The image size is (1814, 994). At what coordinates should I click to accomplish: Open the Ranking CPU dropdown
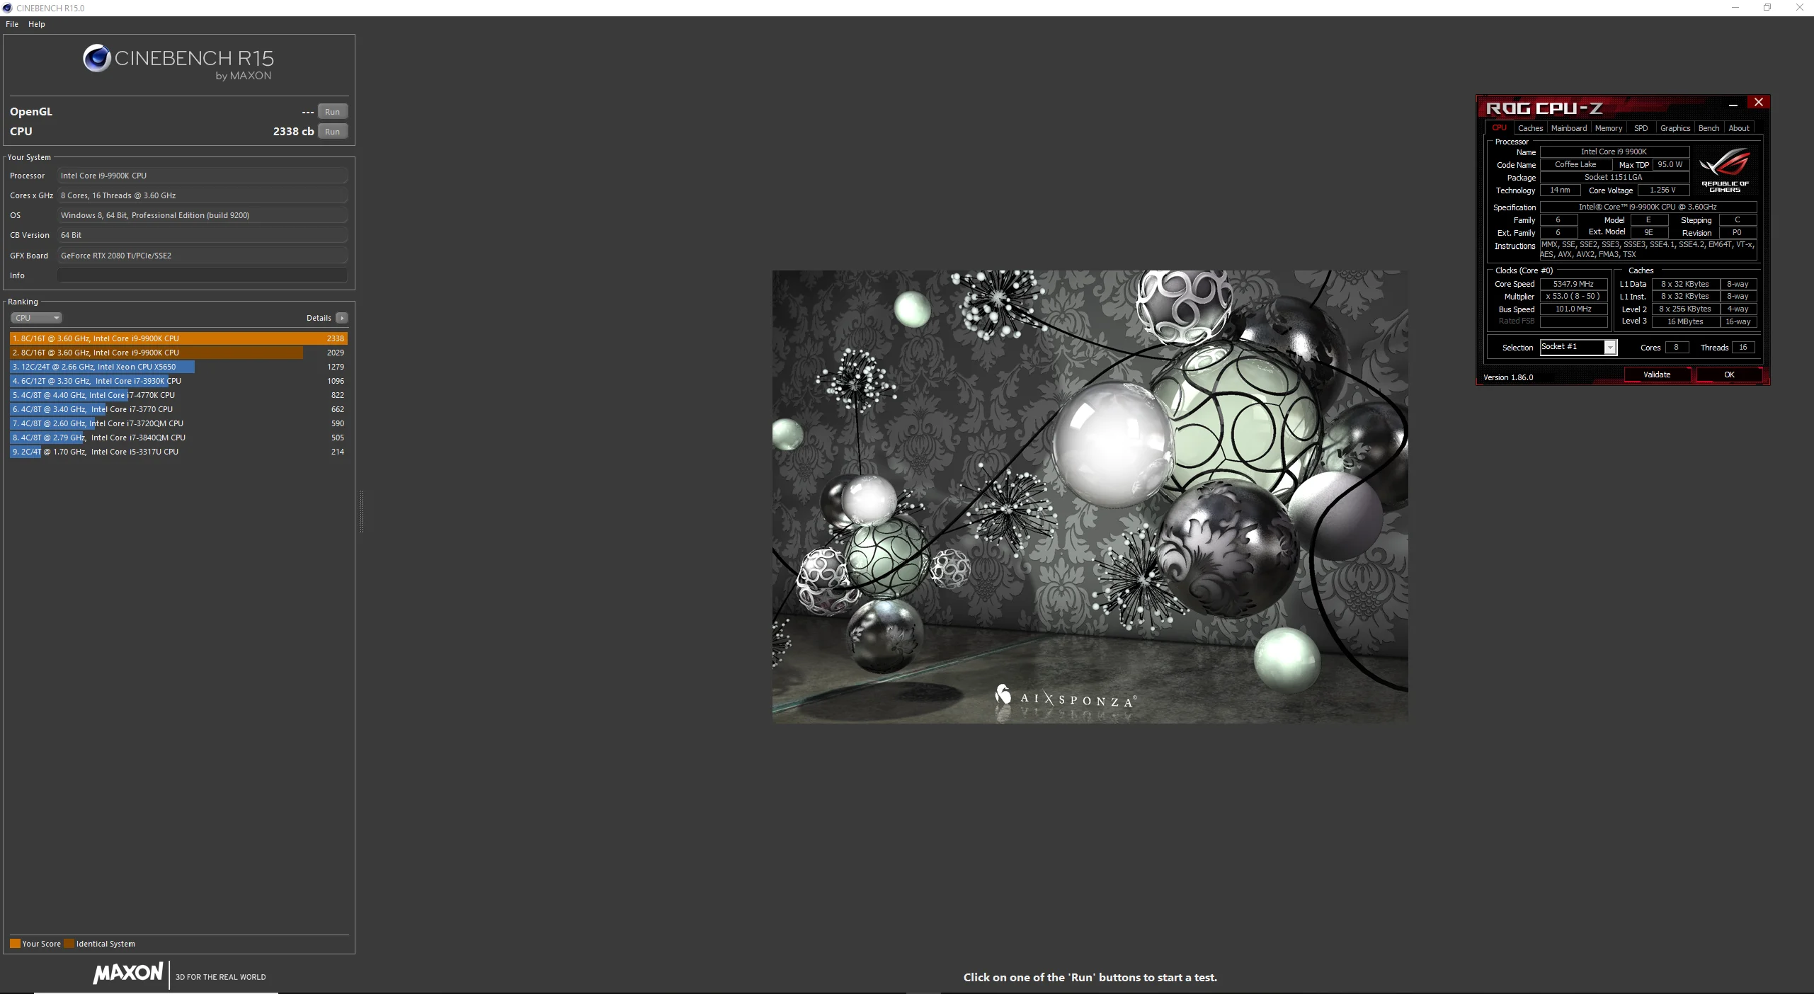(37, 318)
